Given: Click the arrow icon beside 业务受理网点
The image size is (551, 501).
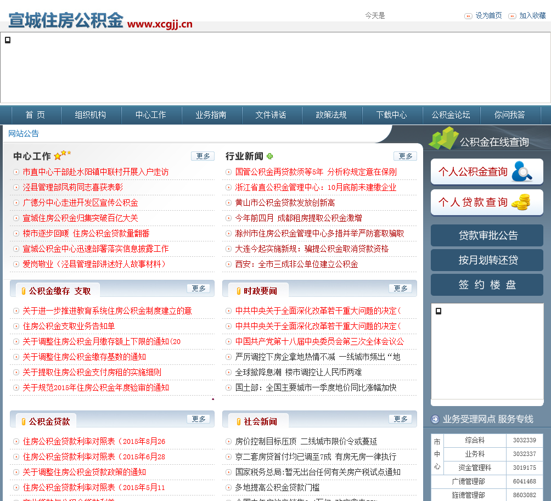Looking at the screenshot, I should click(x=435, y=419).
